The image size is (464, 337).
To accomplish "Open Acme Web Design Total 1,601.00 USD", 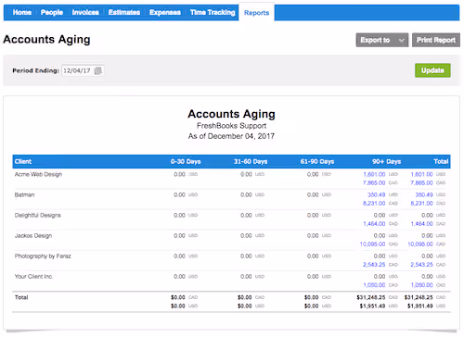I will tap(421, 174).
